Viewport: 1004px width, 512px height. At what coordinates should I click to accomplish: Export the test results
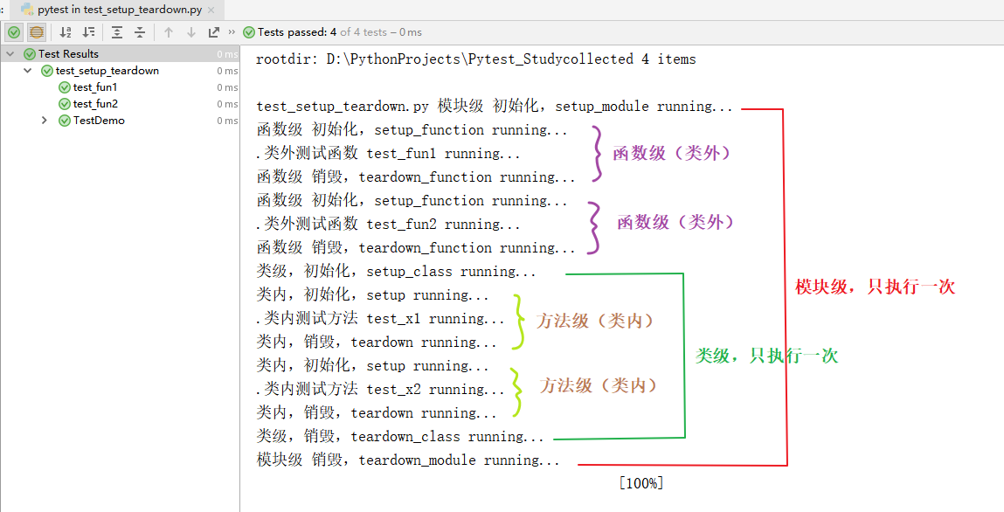[214, 32]
